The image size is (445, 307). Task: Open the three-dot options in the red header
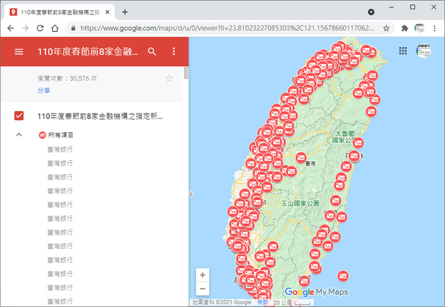tap(174, 51)
